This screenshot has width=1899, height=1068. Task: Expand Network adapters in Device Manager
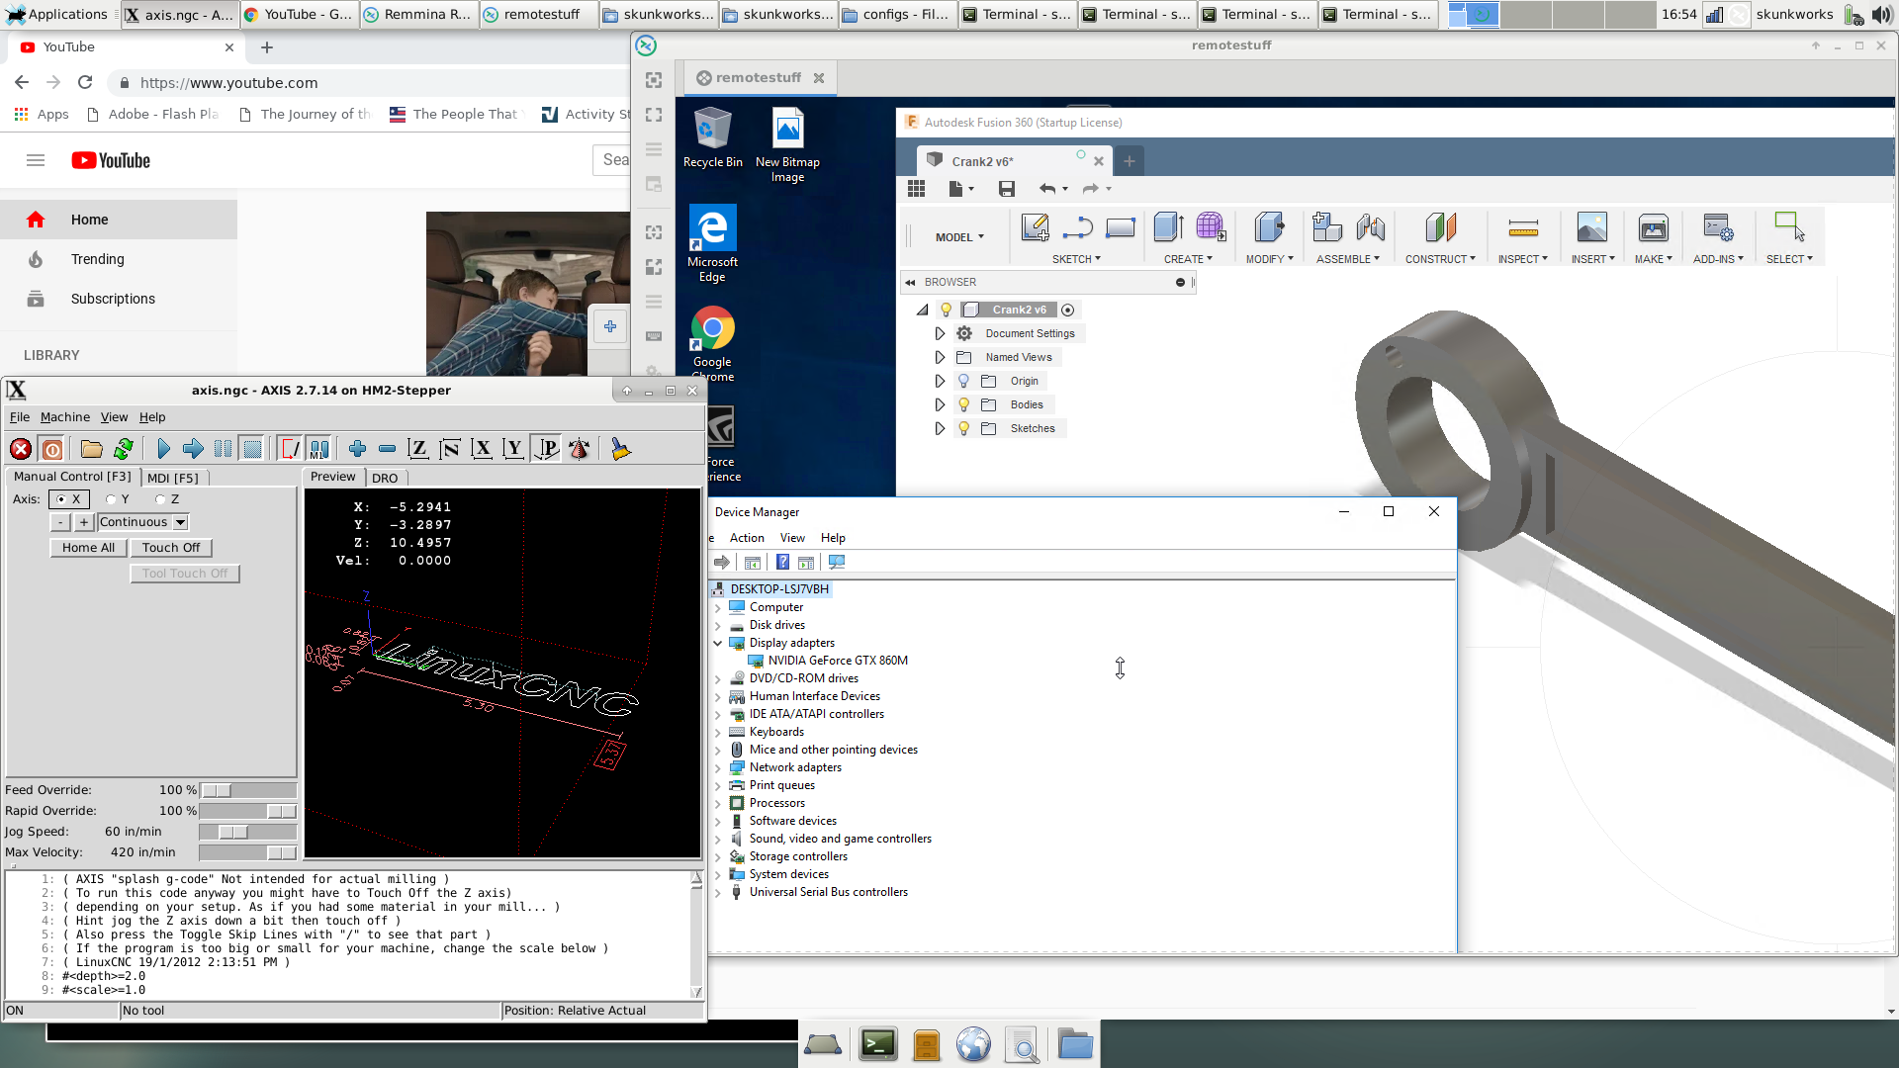pyautogui.click(x=718, y=767)
